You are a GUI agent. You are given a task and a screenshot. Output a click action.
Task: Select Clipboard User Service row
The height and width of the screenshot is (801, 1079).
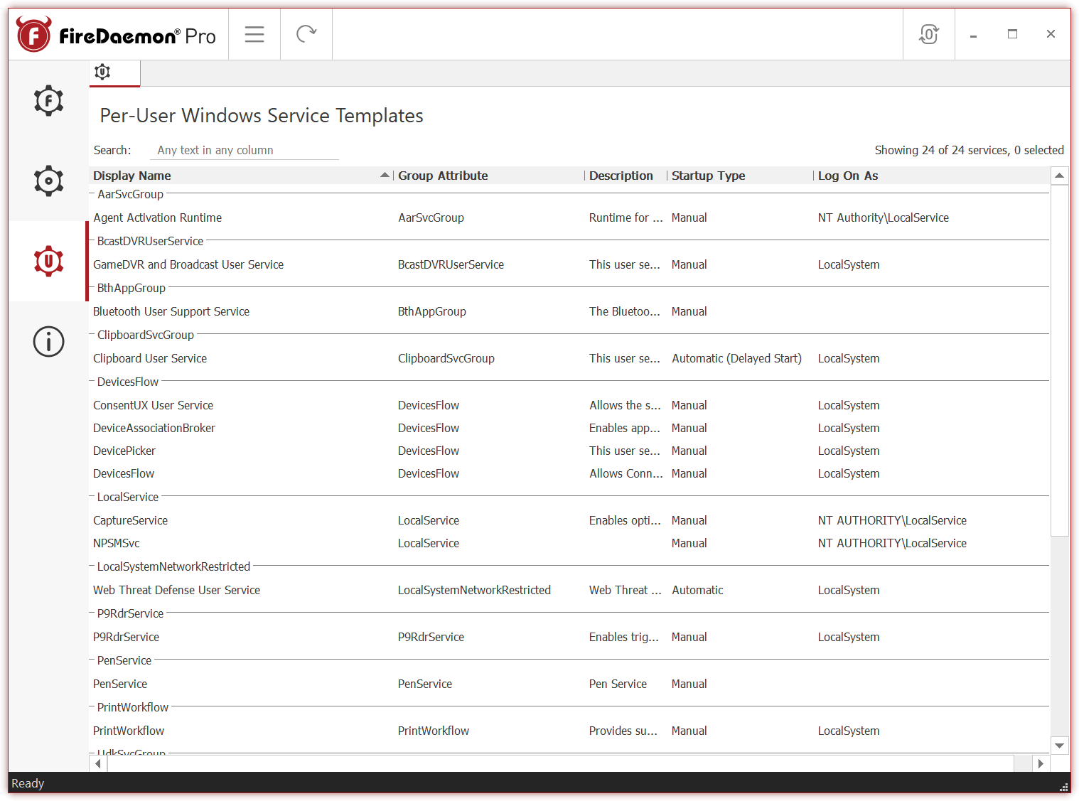click(x=569, y=358)
